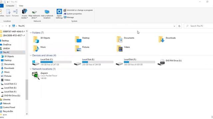Select the 3D Objects folder icon
This screenshot has height=119, width=213.
pos(36,40)
